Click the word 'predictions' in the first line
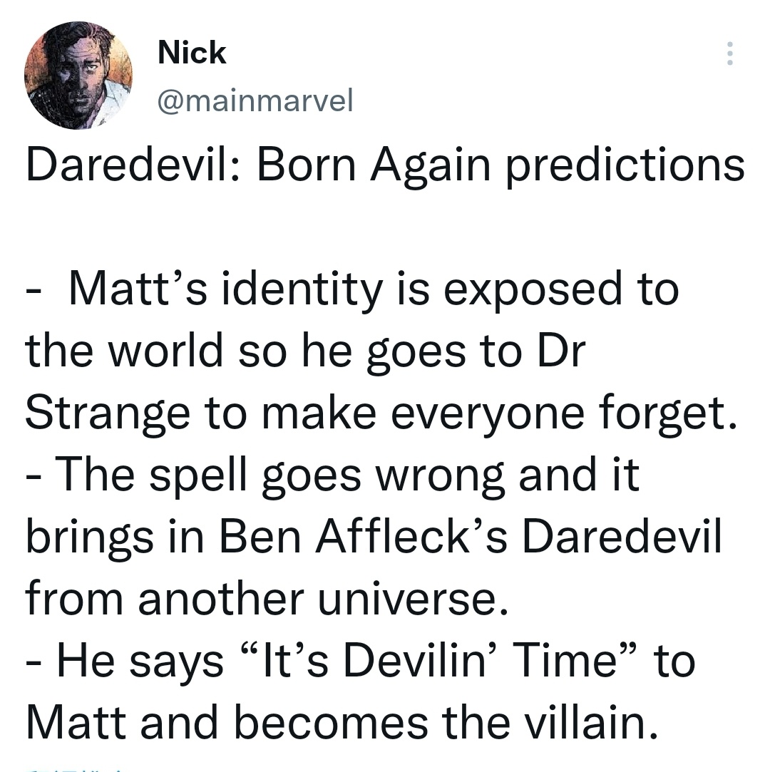This screenshot has width=770, height=772. pyautogui.click(x=626, y=166)
